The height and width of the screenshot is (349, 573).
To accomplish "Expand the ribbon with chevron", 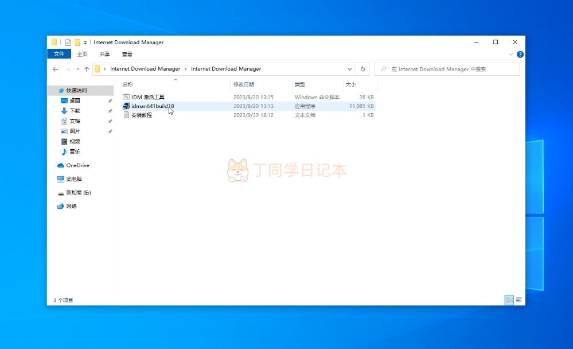I will (x=511, y=55).
